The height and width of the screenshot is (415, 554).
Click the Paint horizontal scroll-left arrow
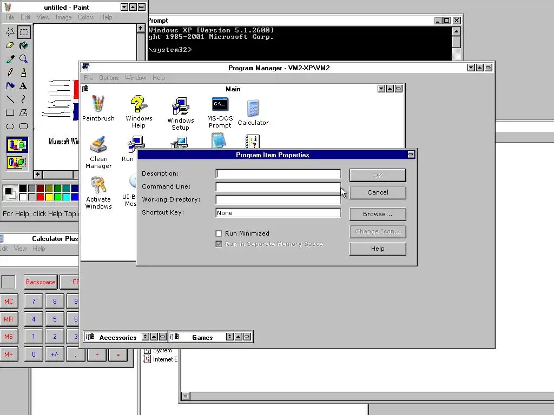pyautogui.click(x=38, y=175)
